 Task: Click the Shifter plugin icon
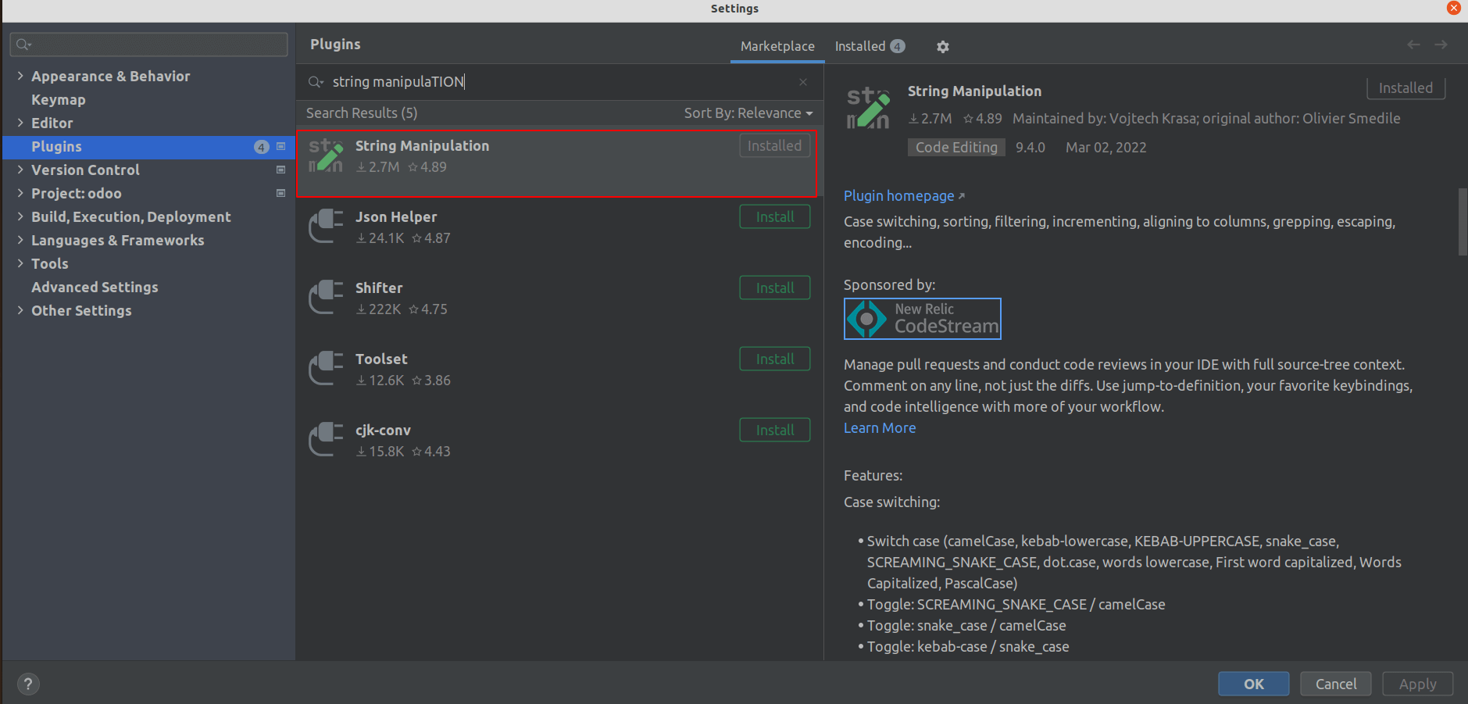click(326, 298)
